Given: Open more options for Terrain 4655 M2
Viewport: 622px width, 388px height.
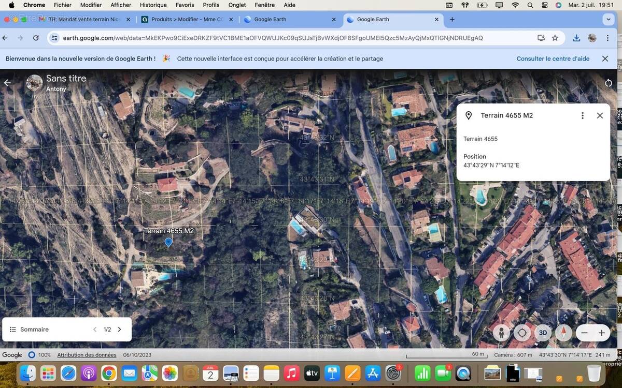Looking at the screenshot, I should (x=583, y=115).
